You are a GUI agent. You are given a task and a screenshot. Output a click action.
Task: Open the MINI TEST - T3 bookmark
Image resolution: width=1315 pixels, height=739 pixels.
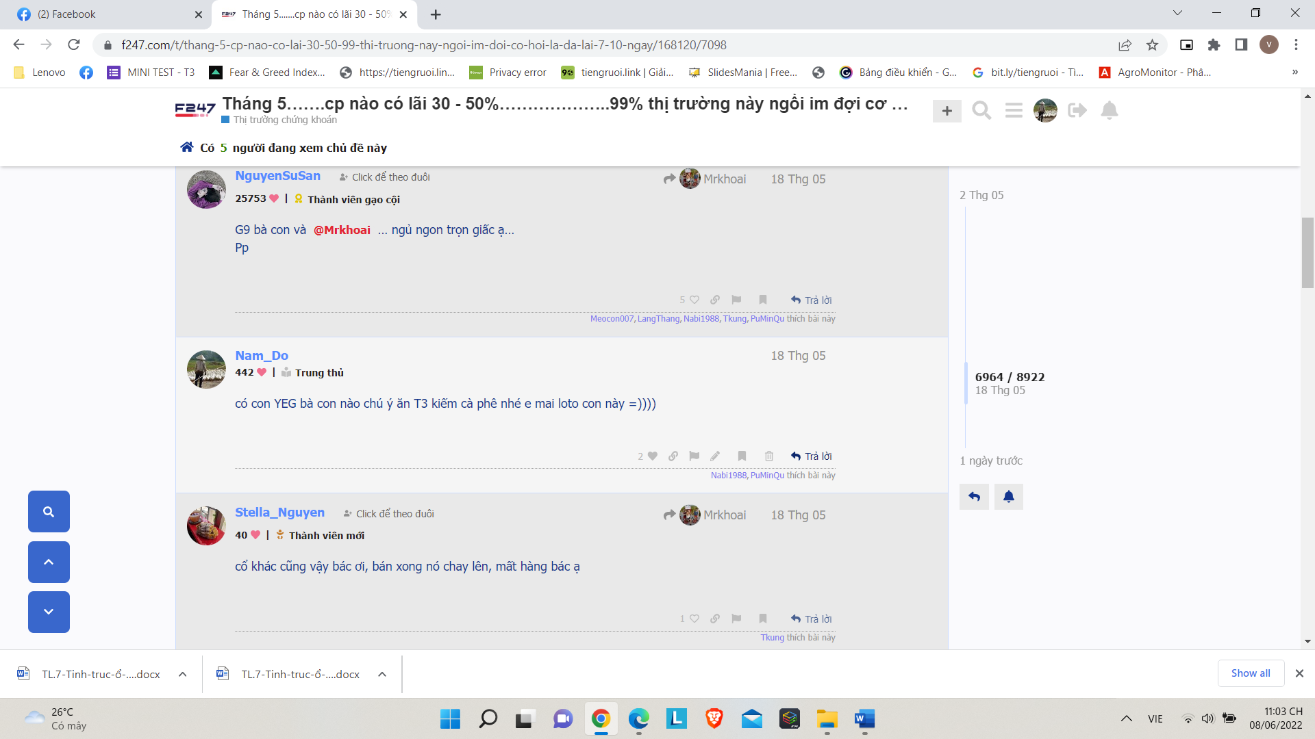(x=151, y=73)
